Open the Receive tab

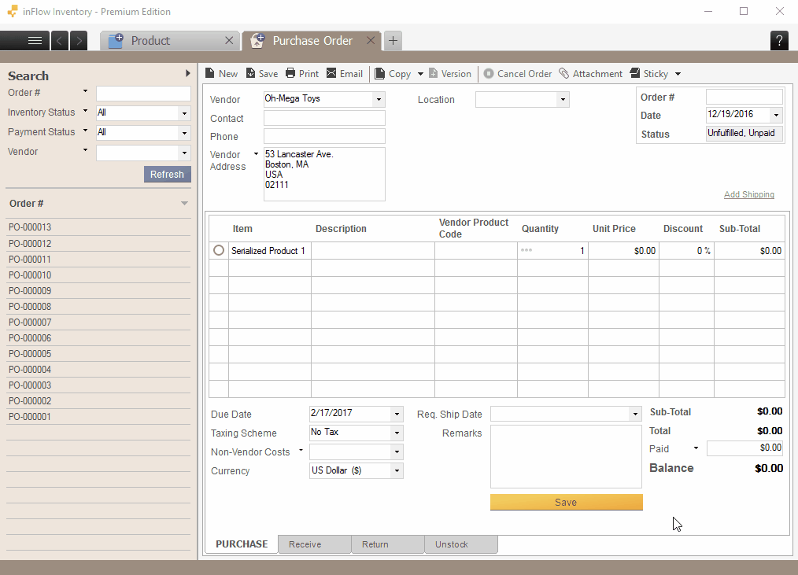point(315,544)
